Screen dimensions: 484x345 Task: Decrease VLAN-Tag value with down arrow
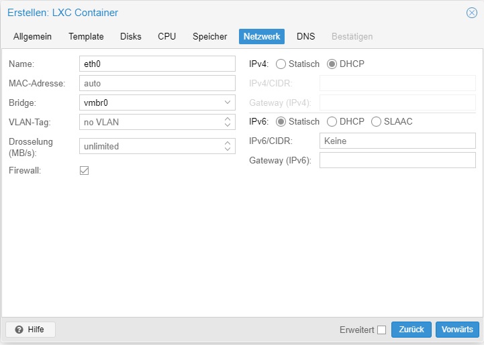point(227,125)
